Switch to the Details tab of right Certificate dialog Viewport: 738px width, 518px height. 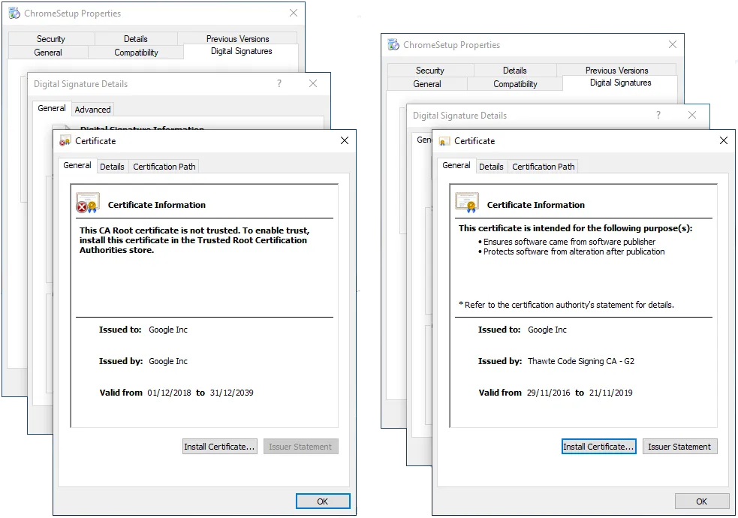(491, 166)
